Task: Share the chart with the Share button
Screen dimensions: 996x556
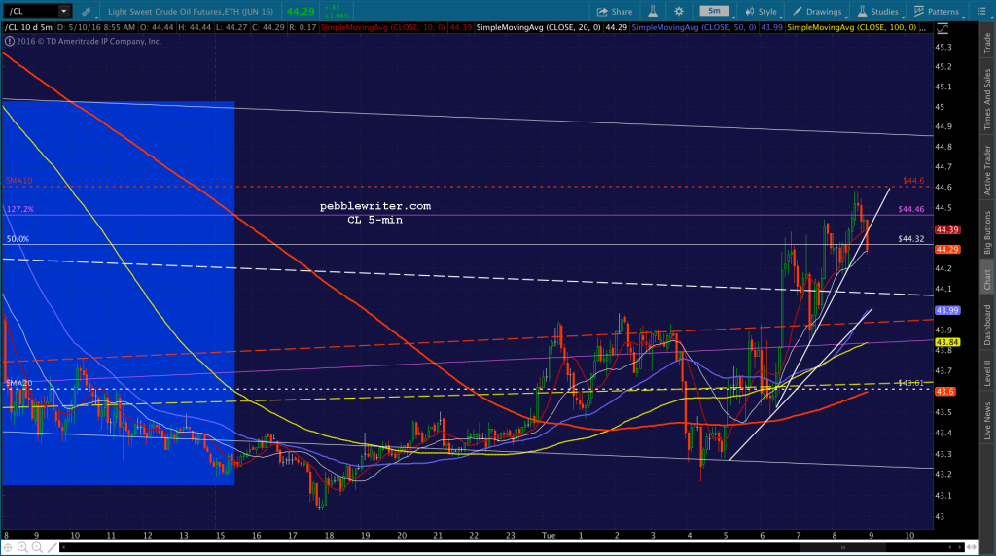Action: (615, 12)
